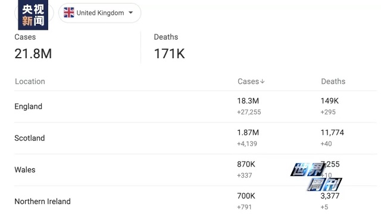Viewport: 381px width, 214px height.
Task: Click the dropdown arrow beside United Kingdom
Action: pos(131,12)
